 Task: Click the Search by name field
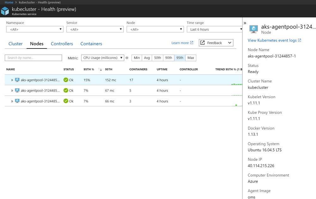(x=33, y=58)
